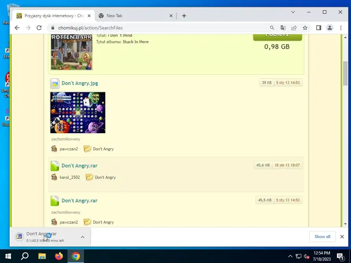Open the notification center icon

340,256
